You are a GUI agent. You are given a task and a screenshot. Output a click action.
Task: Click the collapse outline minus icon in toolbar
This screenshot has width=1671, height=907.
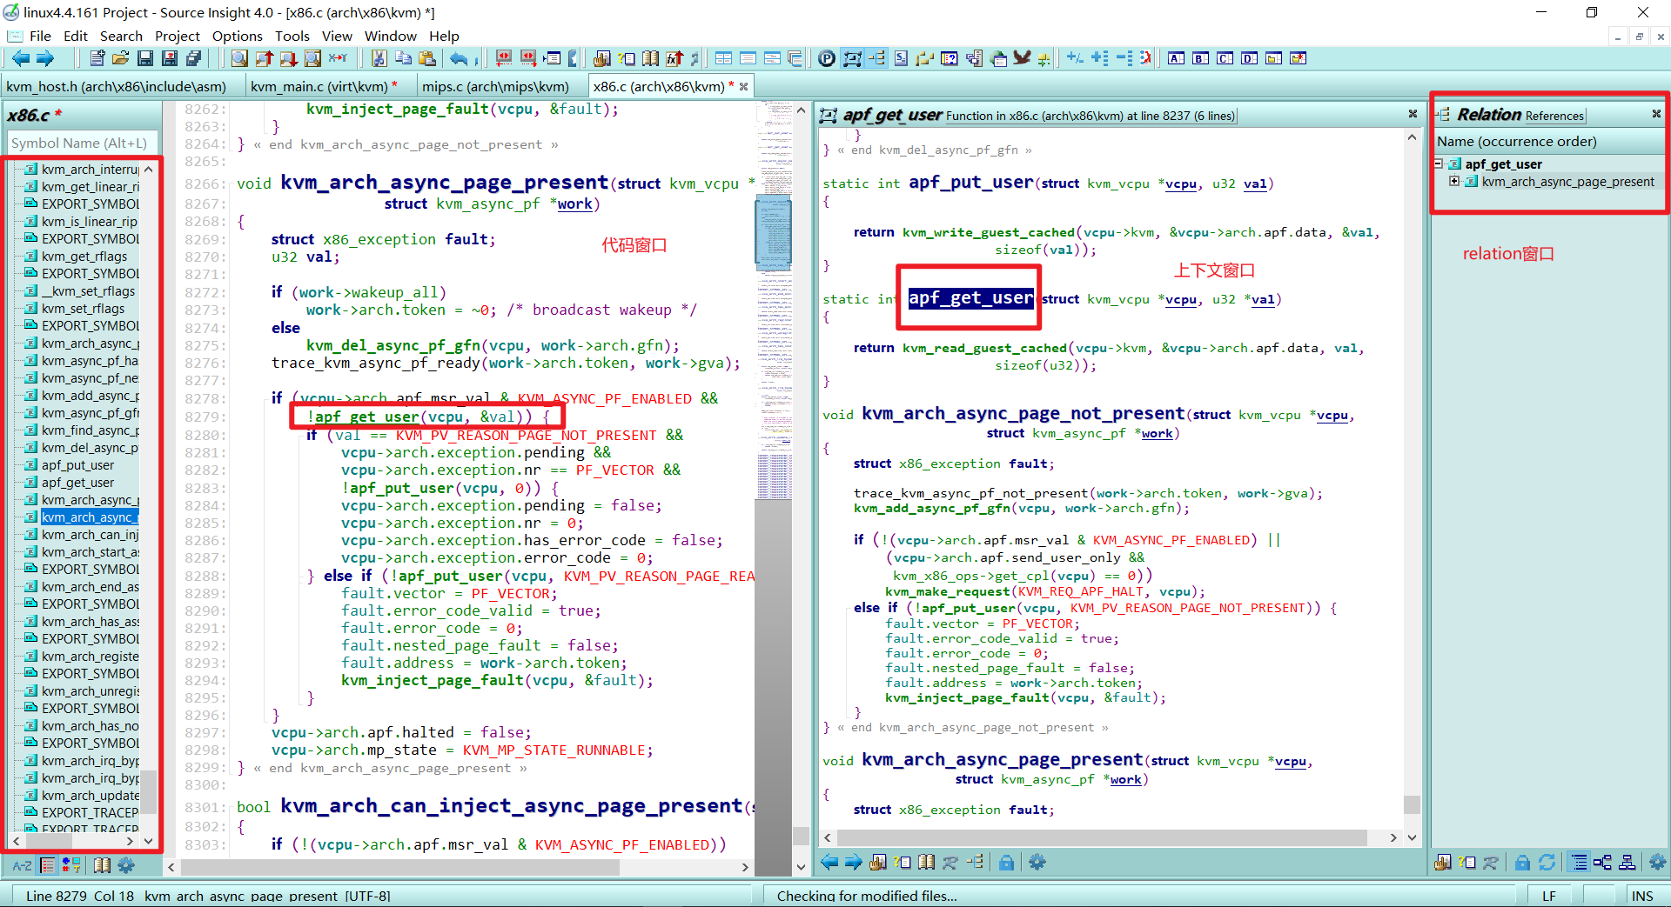tap(1124, 58)
